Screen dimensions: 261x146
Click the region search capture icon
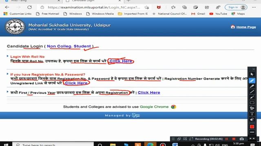[185, 139]
